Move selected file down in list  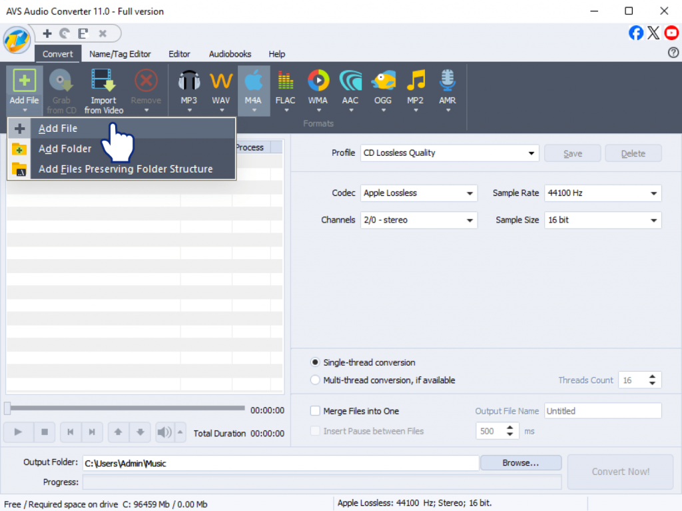140,432
